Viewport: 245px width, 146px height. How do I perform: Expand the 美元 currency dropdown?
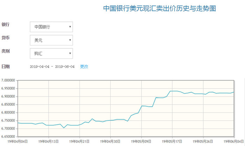51,40
